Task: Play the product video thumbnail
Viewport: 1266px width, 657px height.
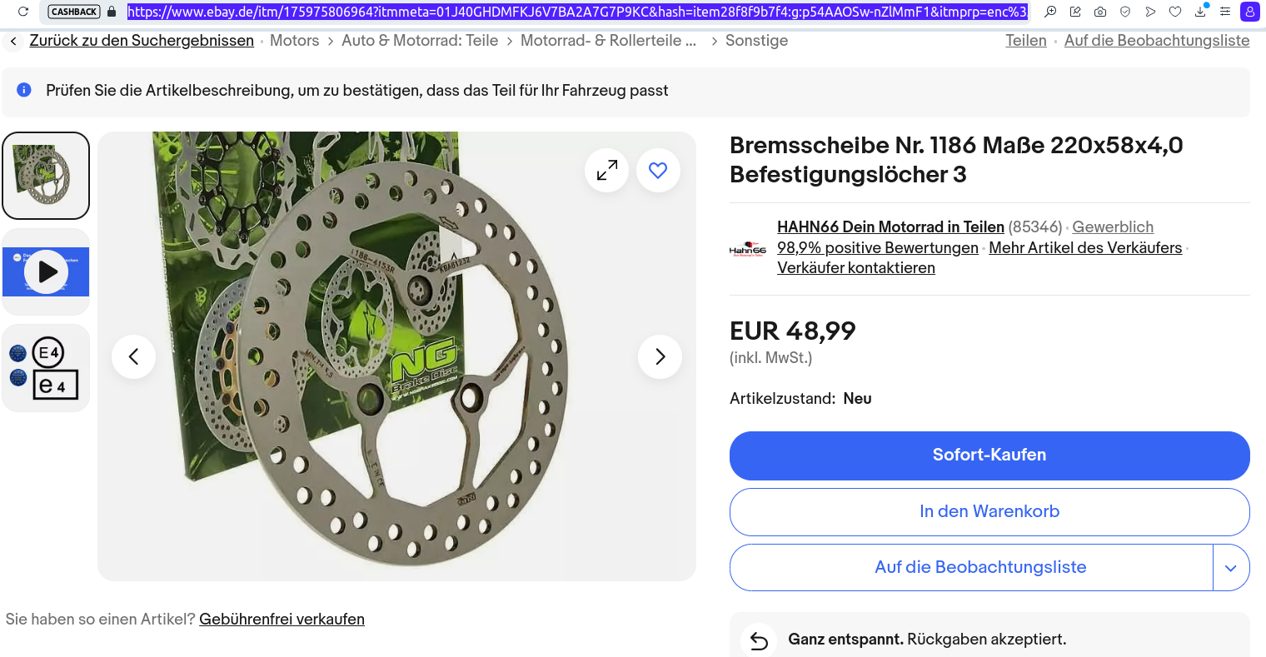Action: pyautogui.click(x=46, y=271)
